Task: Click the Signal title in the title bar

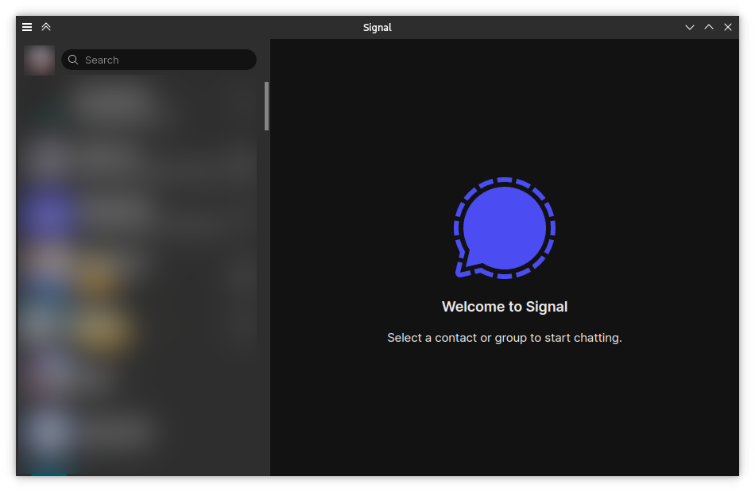Action: click(x=377, y=28)
